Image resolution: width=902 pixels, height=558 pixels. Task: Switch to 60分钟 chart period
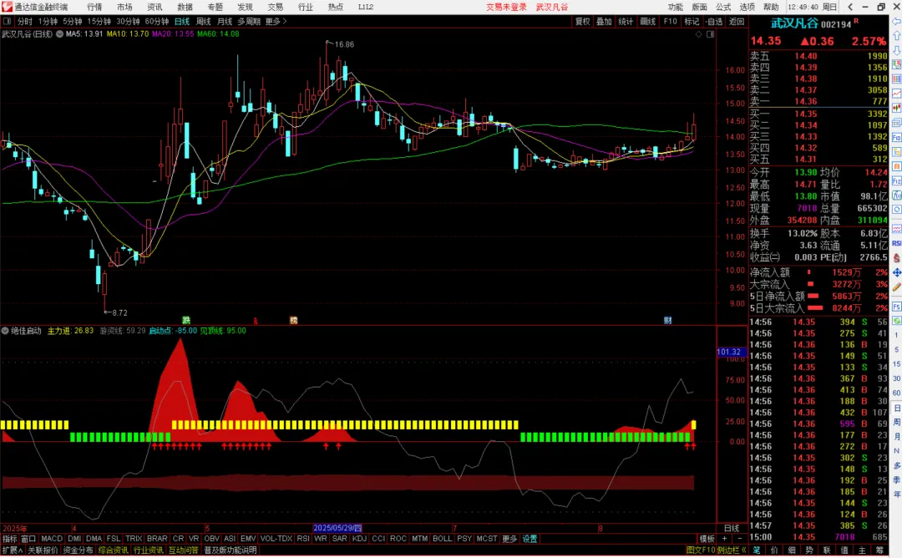pos(156,21)
